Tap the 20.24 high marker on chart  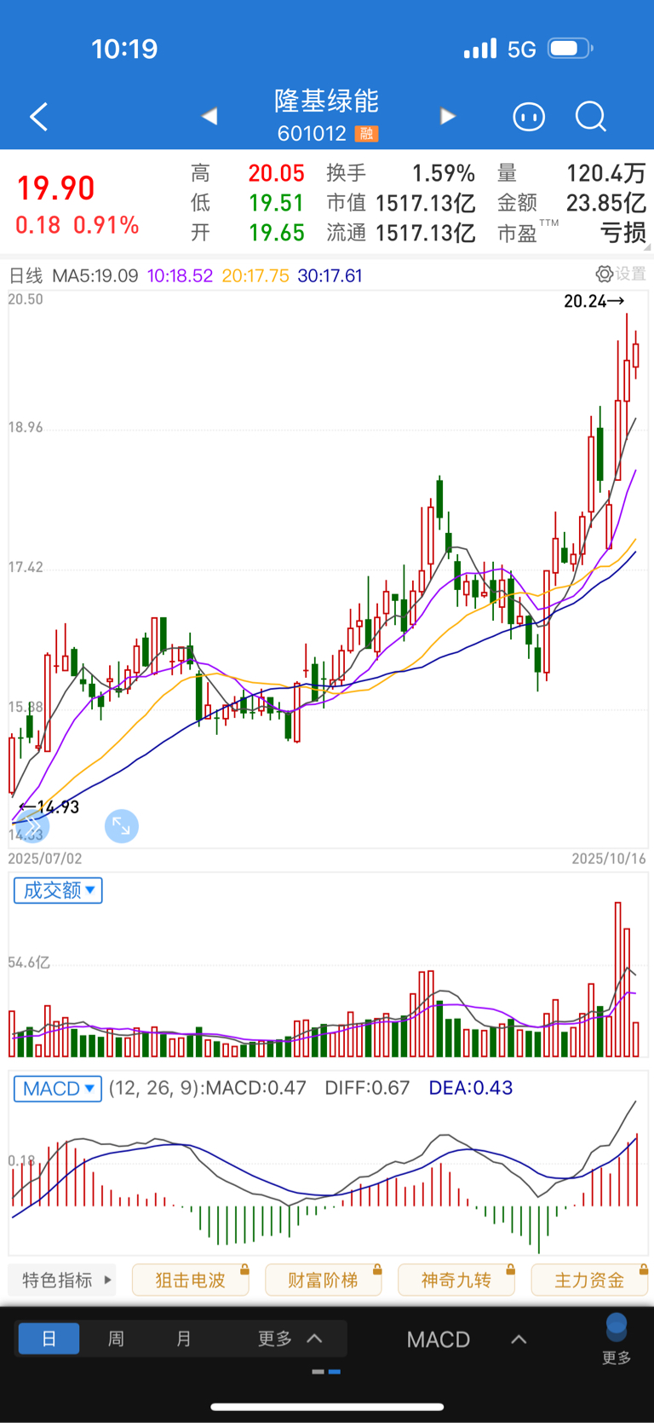click(594, 301)
